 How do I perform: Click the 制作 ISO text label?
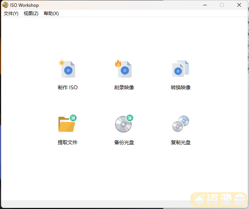click(x=68, y=87)
